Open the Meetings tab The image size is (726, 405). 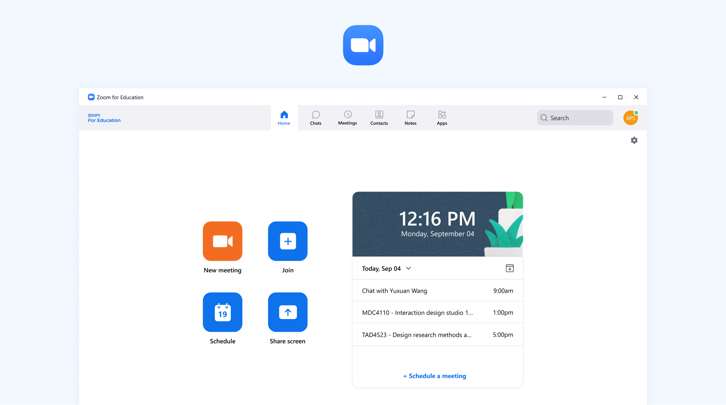coord(347,118)
